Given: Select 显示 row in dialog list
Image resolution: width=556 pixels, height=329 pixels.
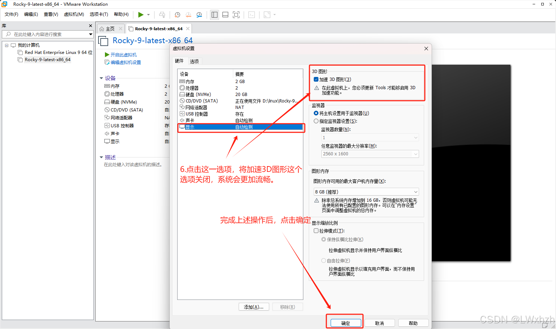Looking at the screenshot, I should pos(240,127).
